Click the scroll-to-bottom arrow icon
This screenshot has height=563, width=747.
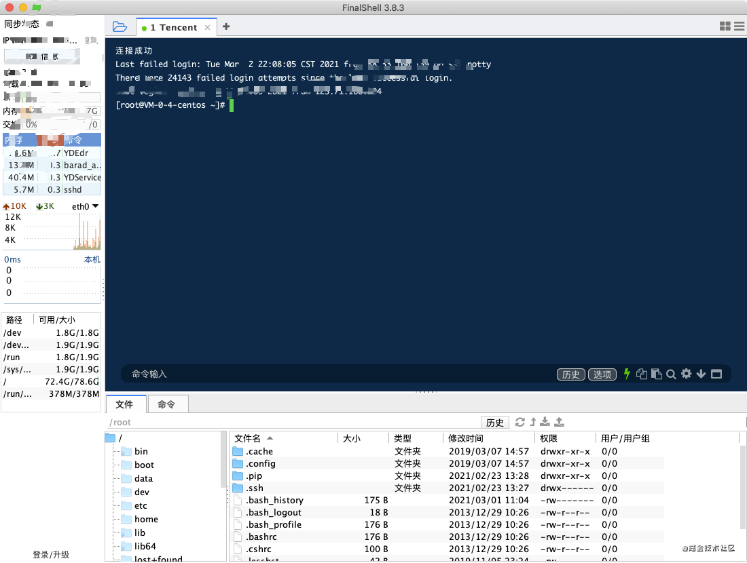coord(701,374)
